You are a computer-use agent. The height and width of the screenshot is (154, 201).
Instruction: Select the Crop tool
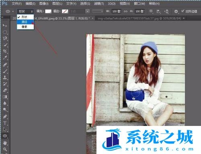(5, 51)
